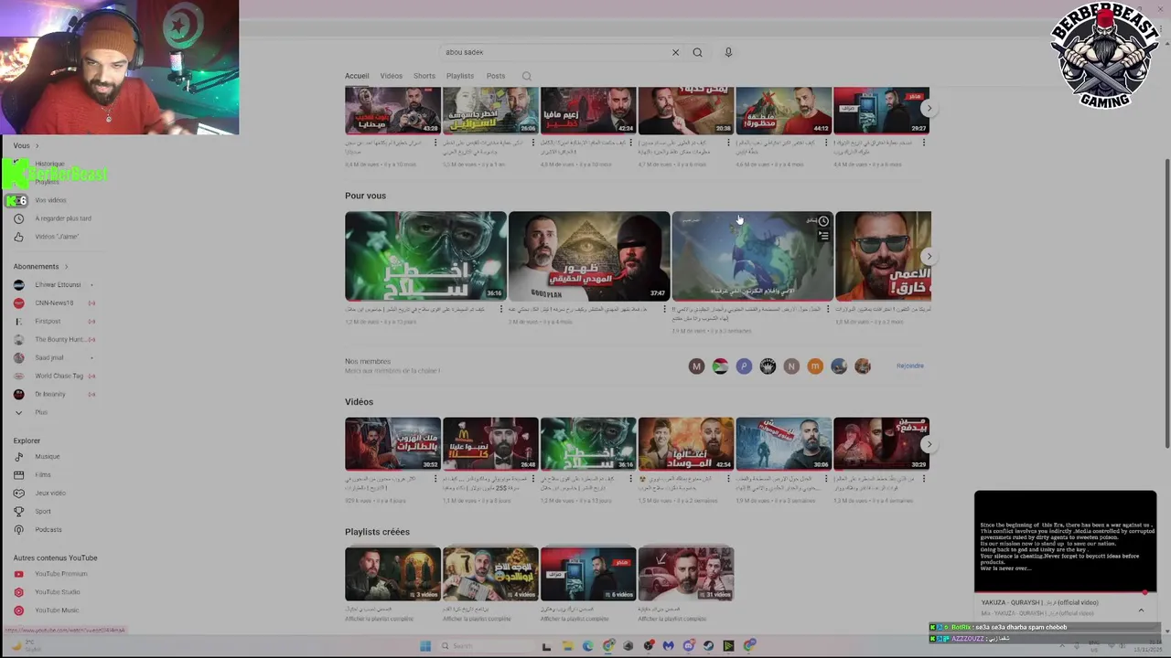The height and width of the screenshot is (658, 1171).
Task: Play the 30:29 video in Vidéos row
Action: pyautogui.click(x=882, y=443)
